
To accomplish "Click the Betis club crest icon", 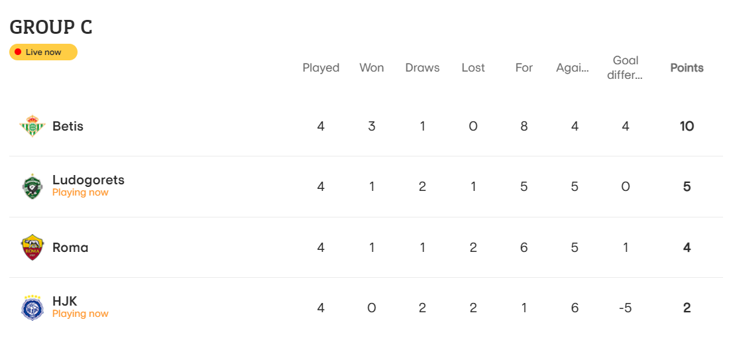I will pyautogui.click(x=32, y=127).
